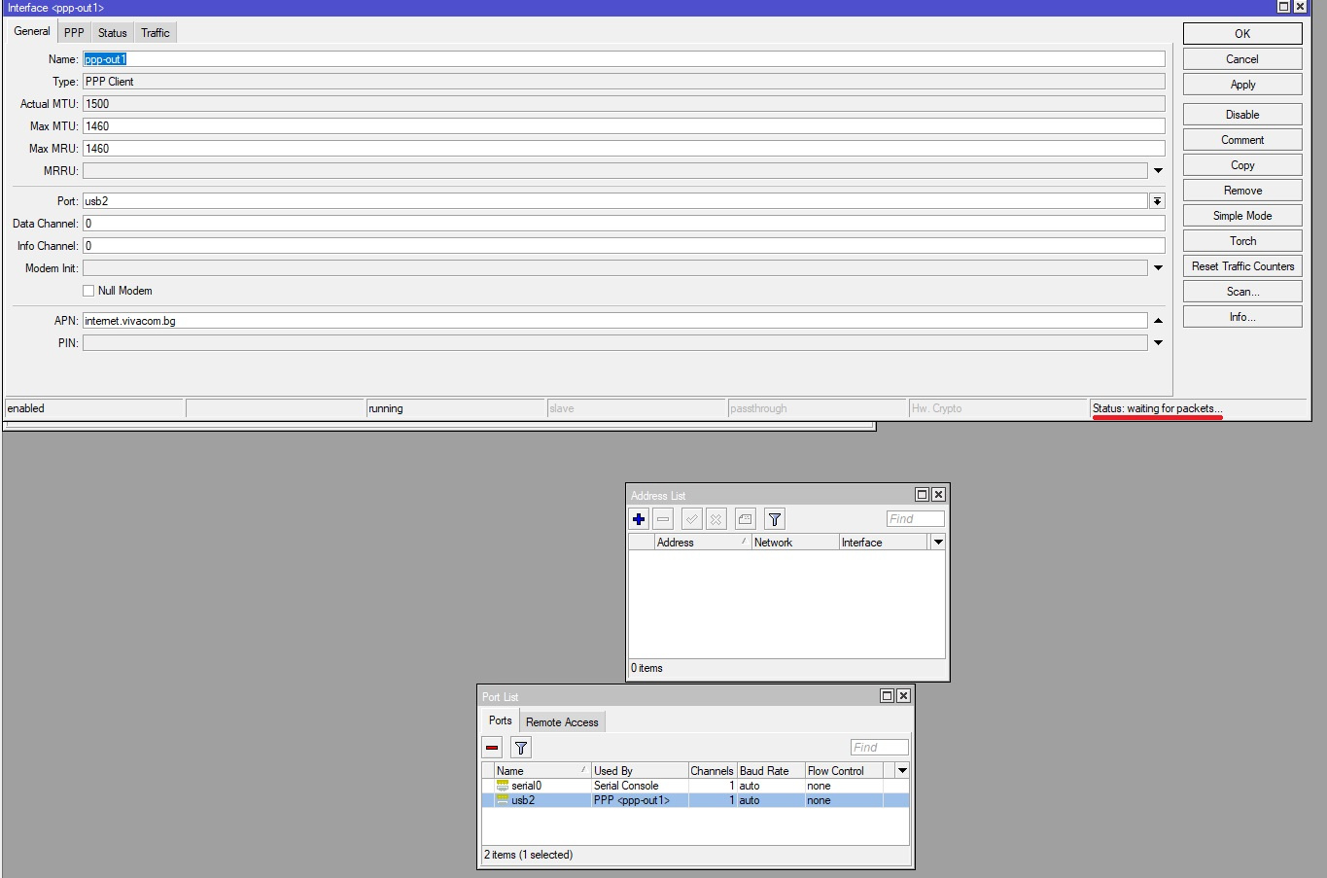Expand the MRRU field arrow
The height and width of the screenshot is (878, 1327).
(x=1158, y=171)
